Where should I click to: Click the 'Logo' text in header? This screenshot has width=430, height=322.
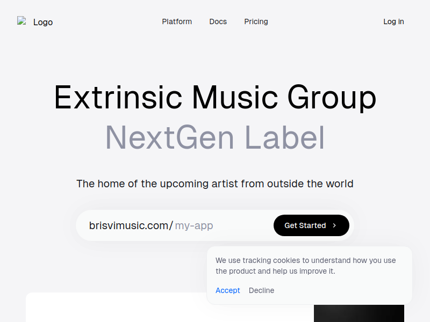(x=43, y=22)
